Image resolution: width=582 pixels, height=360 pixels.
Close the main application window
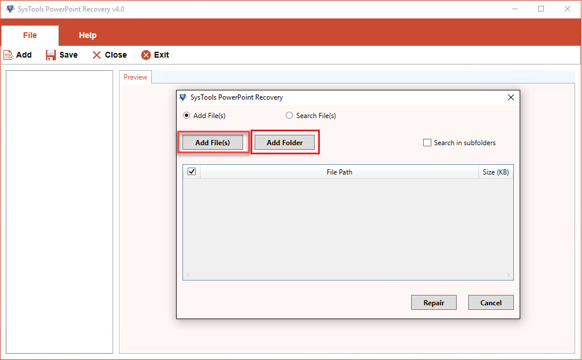567,9
